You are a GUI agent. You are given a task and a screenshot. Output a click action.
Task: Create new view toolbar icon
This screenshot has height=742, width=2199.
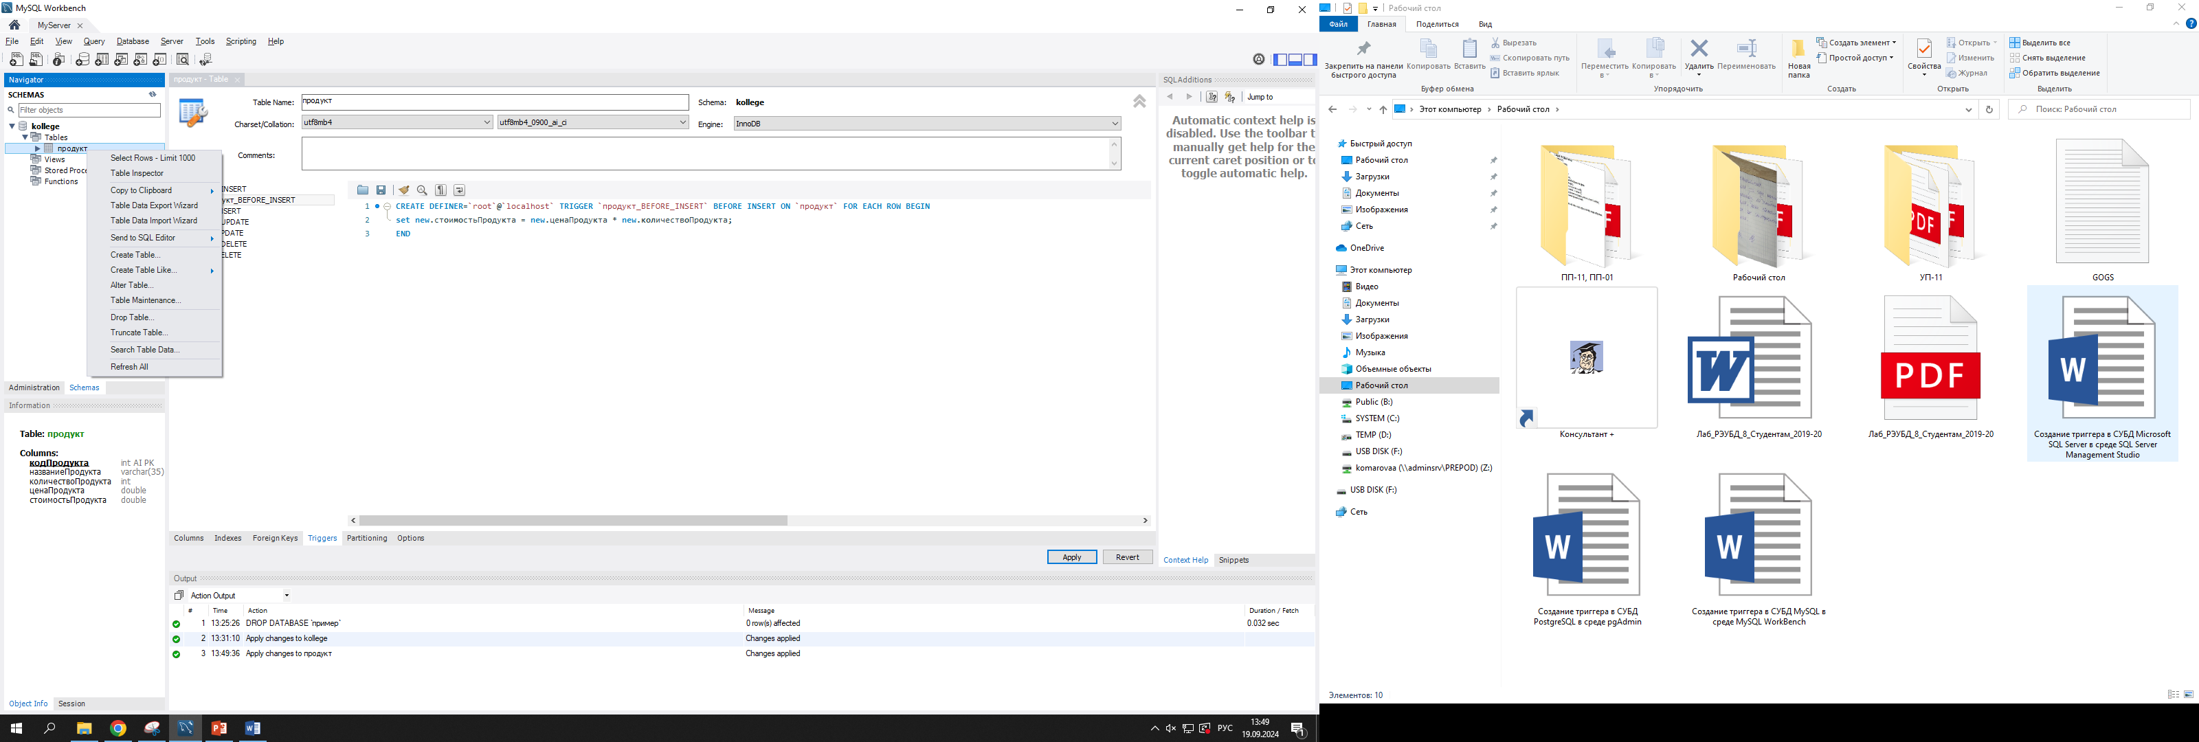point(121,59)
